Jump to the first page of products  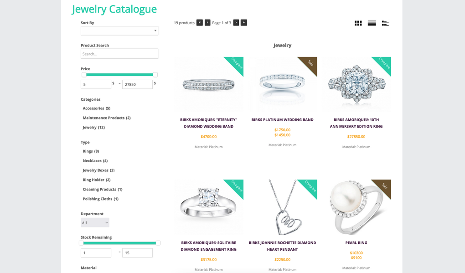click(199, 22)
